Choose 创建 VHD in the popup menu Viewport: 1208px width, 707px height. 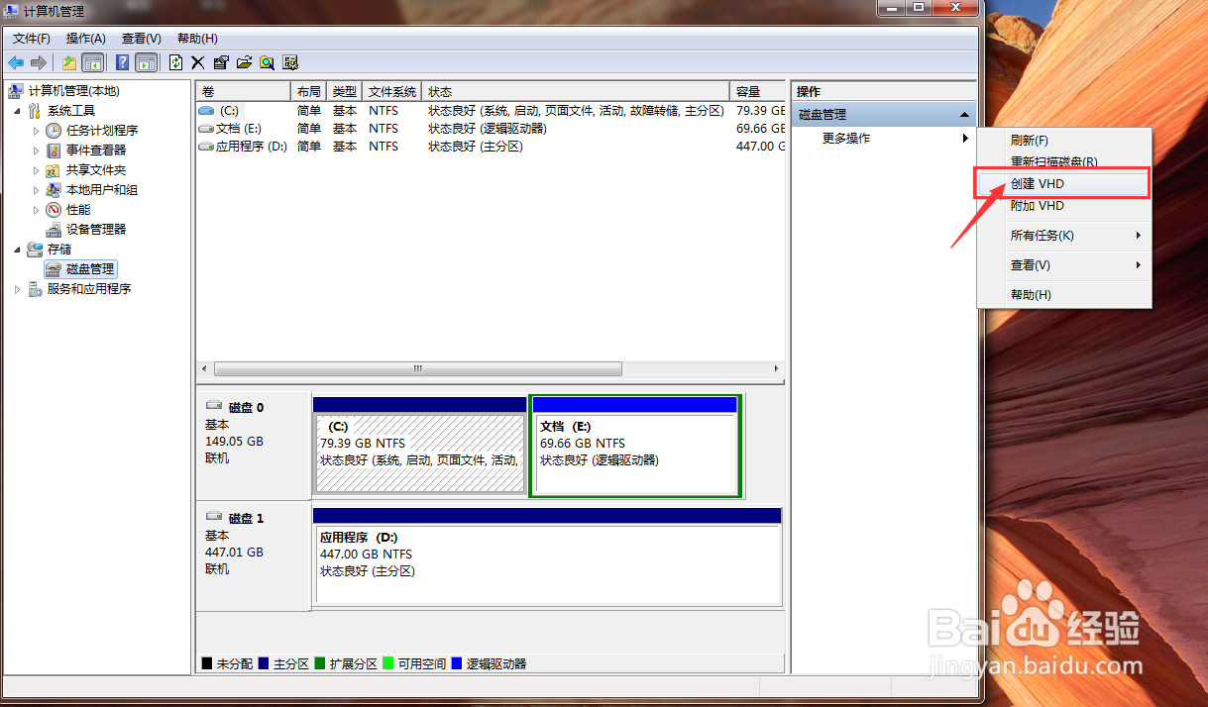(1064, 184)
